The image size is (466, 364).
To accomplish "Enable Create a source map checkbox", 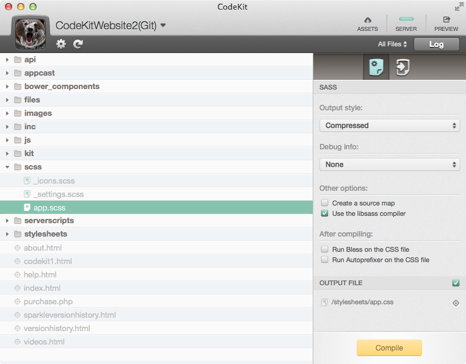I will pos(325,203).
